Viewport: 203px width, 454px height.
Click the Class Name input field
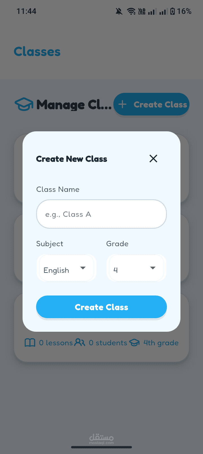101,214
